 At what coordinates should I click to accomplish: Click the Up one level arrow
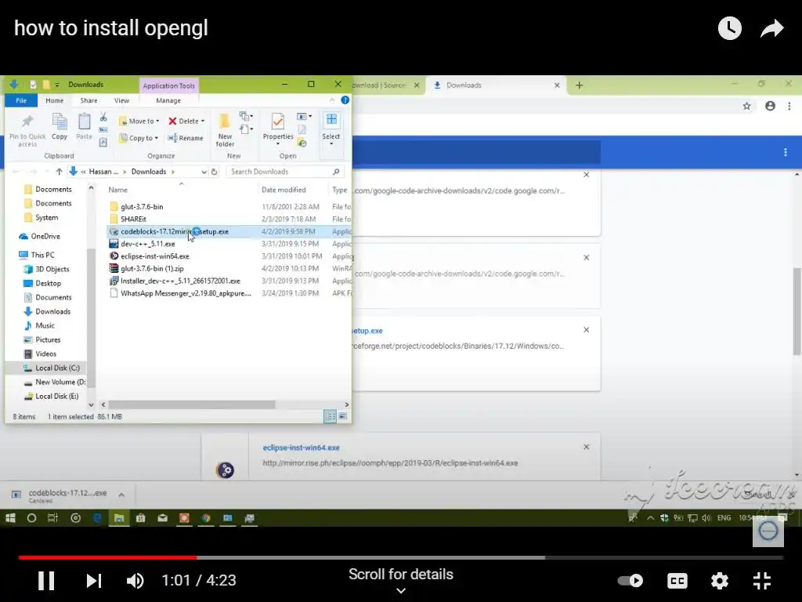[60, 172]
